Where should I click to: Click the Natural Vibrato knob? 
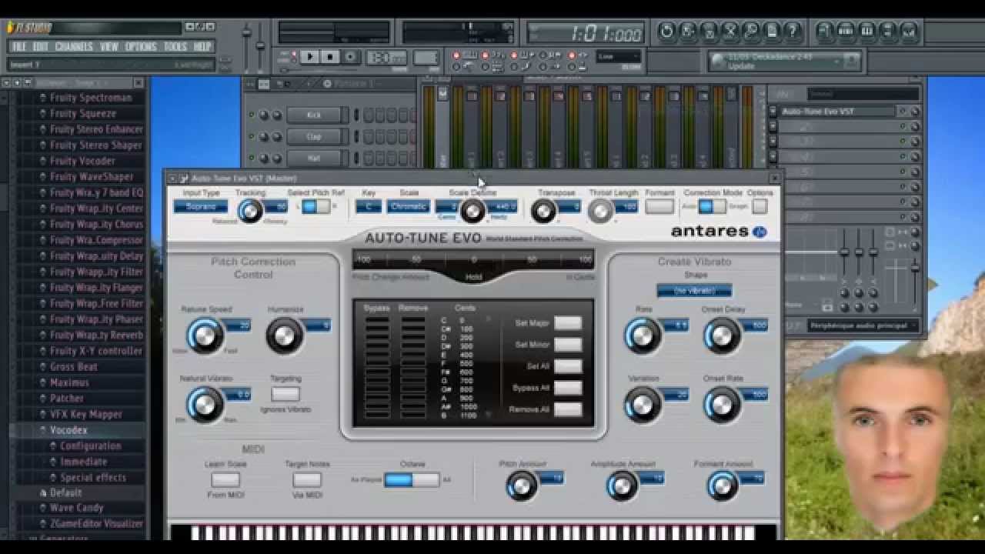coord(205,404)
